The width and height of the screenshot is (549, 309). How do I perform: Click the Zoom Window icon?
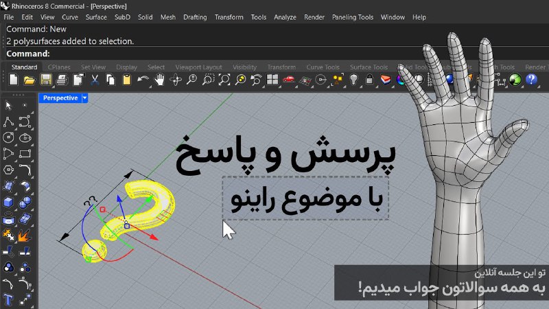[208, 80]
